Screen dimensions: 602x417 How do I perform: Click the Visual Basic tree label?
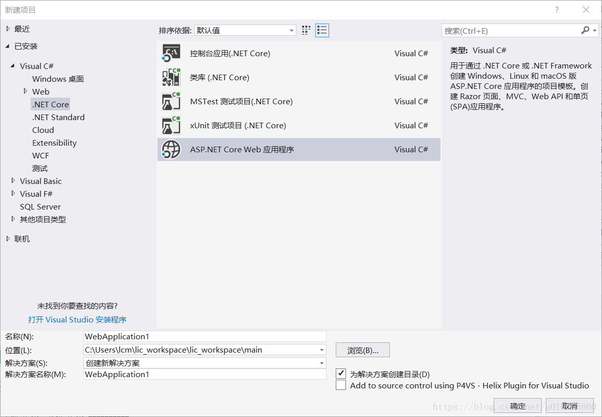41,181
